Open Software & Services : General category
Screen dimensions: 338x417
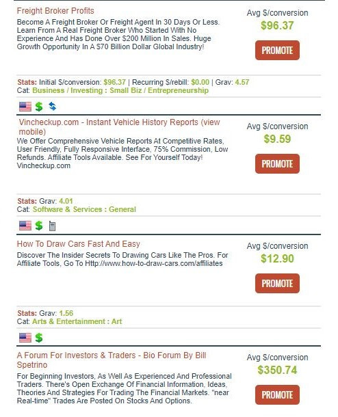84,209
